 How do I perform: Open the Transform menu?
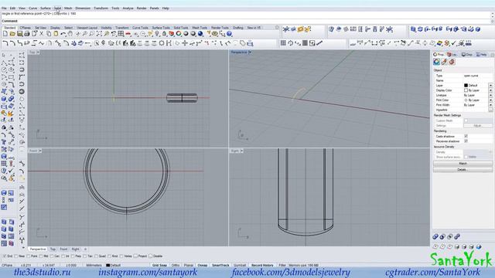tap(101, 8)
